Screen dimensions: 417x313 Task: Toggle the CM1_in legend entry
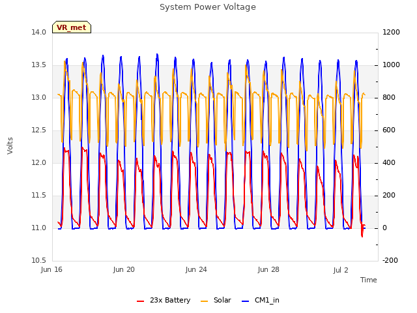[x=261, y=300]
